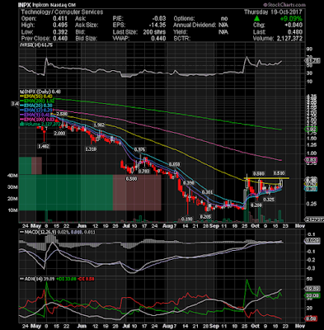
Task: Click the 0.783 price annotation
Action: 143,172
